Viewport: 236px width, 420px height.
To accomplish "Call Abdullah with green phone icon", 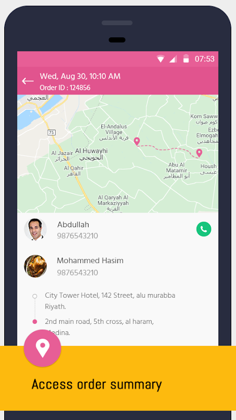I will pyautogui.click(x=203, y=229).
